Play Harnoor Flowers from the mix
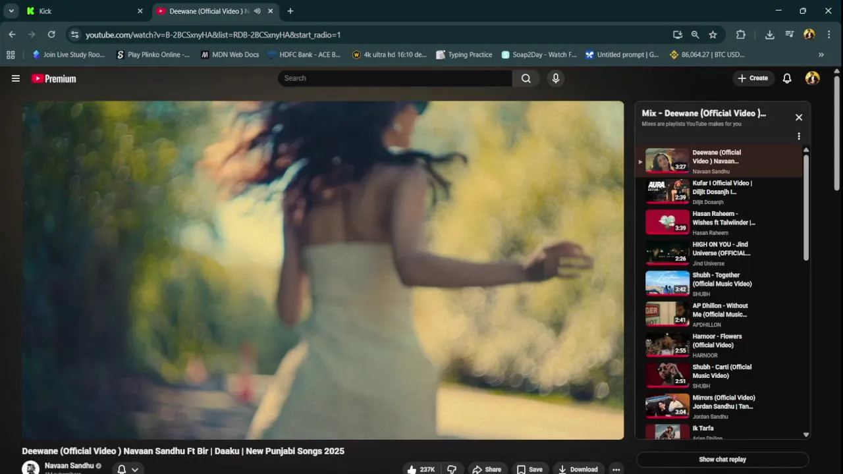 click(x=719, y=346)
